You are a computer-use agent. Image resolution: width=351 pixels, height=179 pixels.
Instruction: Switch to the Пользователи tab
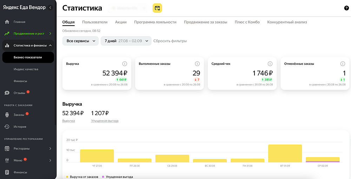(x=95, y=22)
